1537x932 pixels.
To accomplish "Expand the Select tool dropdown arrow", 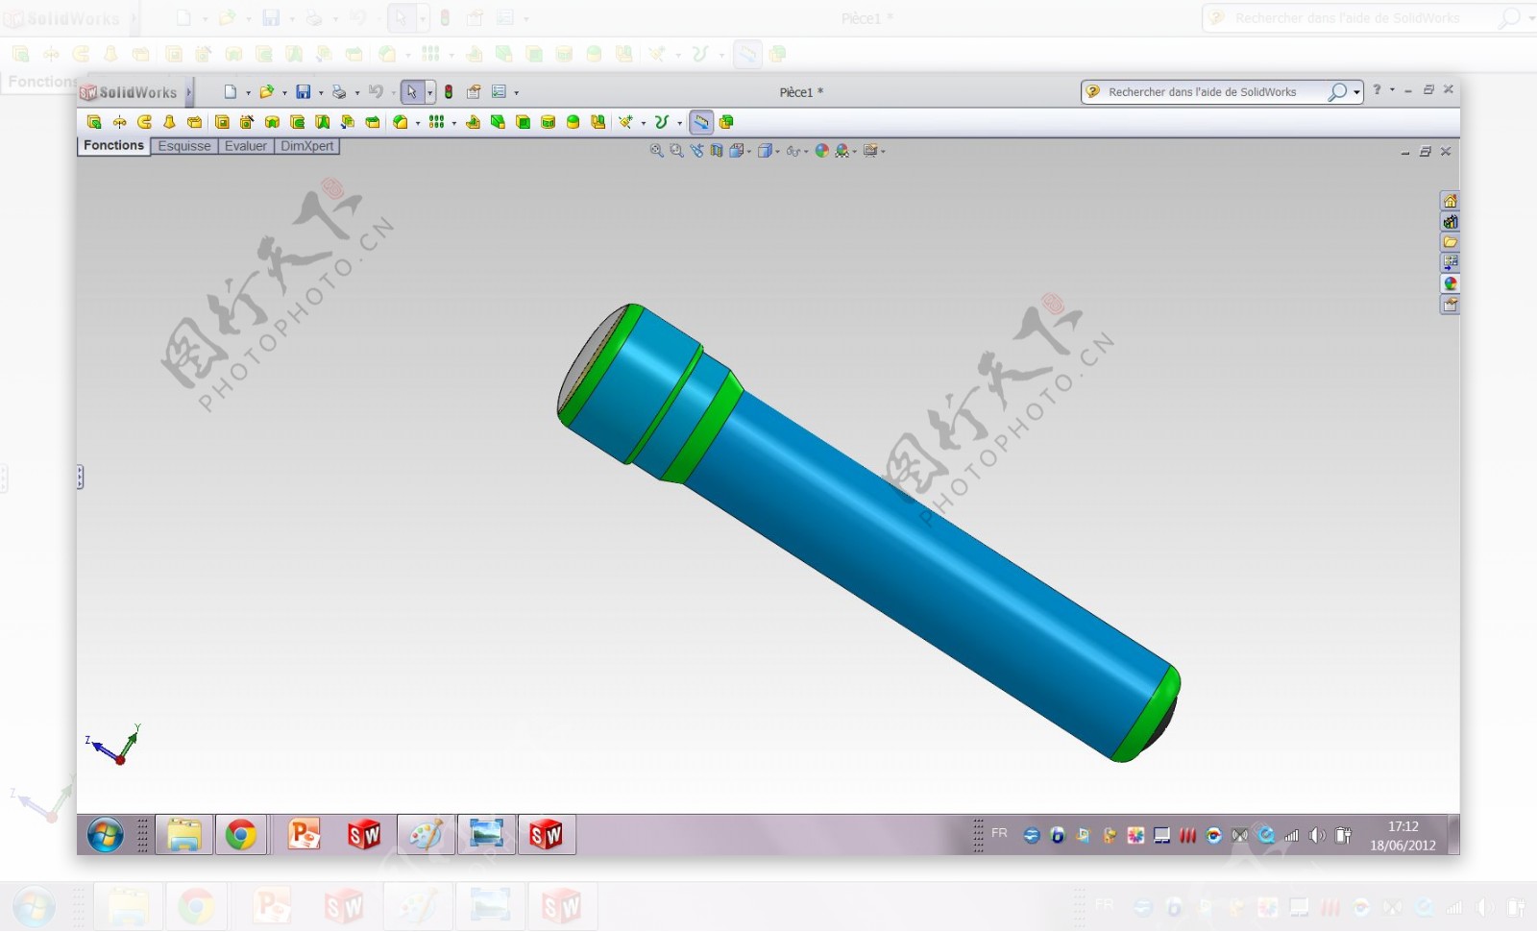I will click(x=429, y=92).
